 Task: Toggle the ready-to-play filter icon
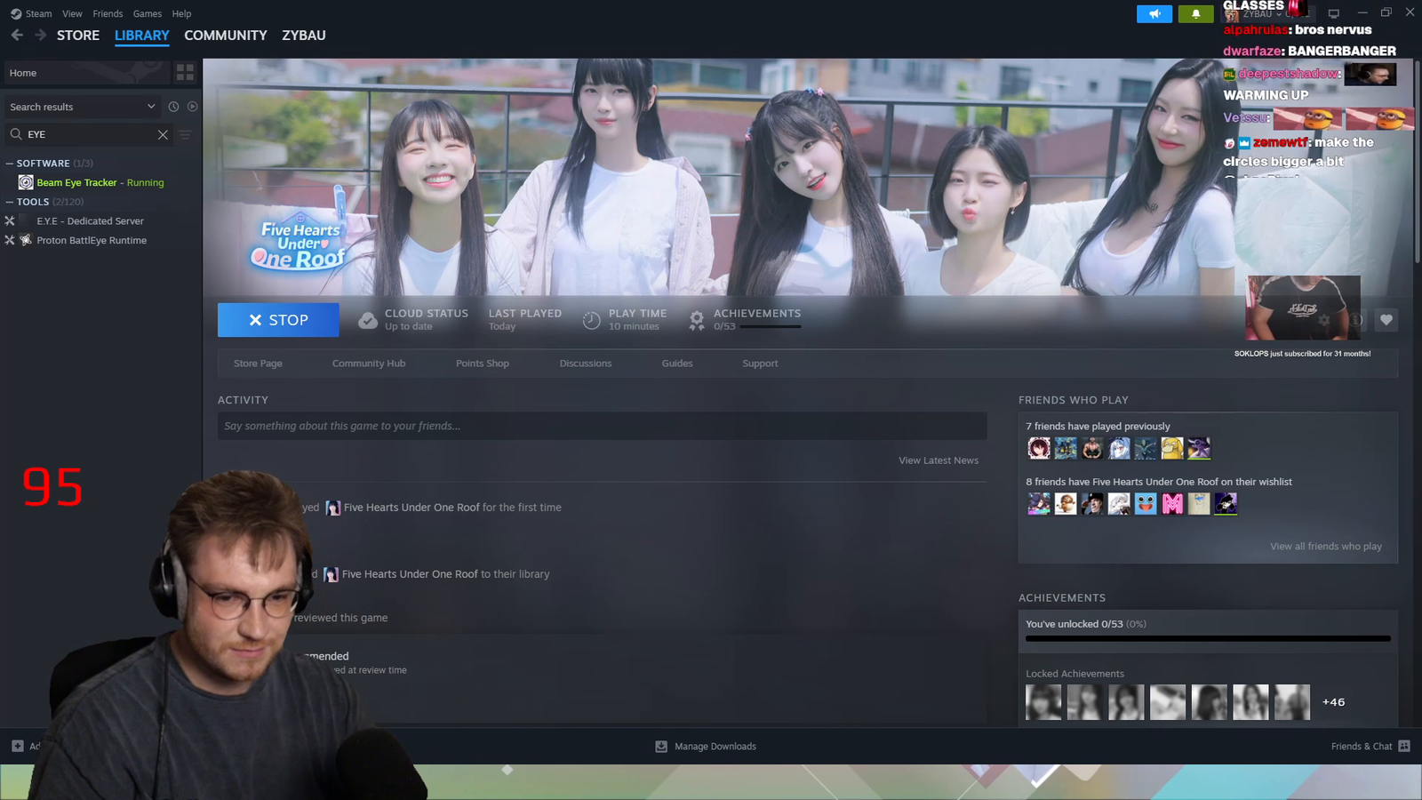[x=192, y=107]
